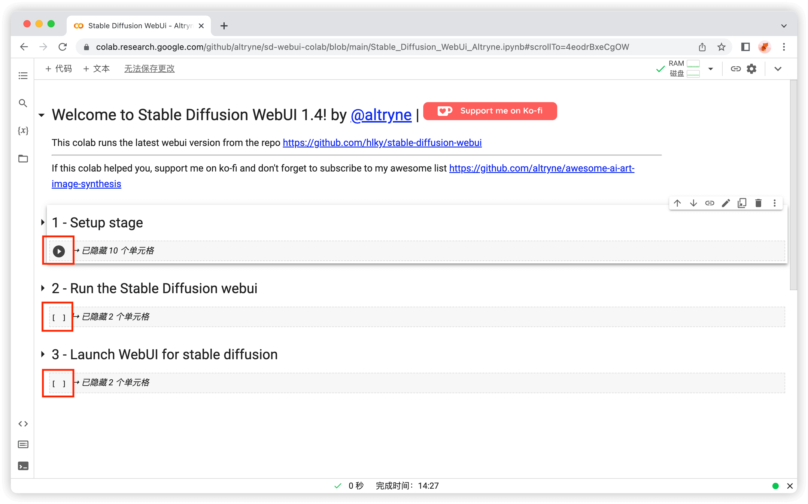Image resolution: width=808 pixels, height=504 pixels.
Task: Delete the Setup stage cell
Action: point(758,203)
